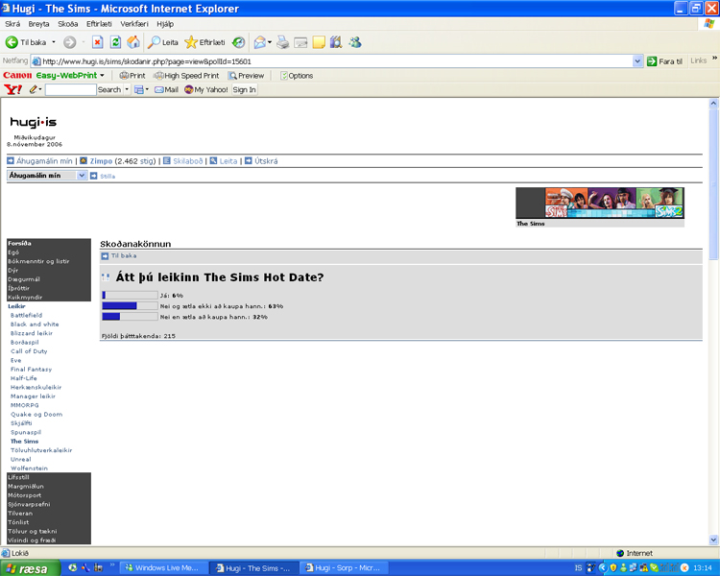Switch to Hugi - Sorp taskbar window
The height and width of the screenshot is (576, 720).
(344, 568)
